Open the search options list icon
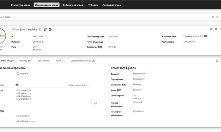The image size is (221, 132). click(217, 17)
